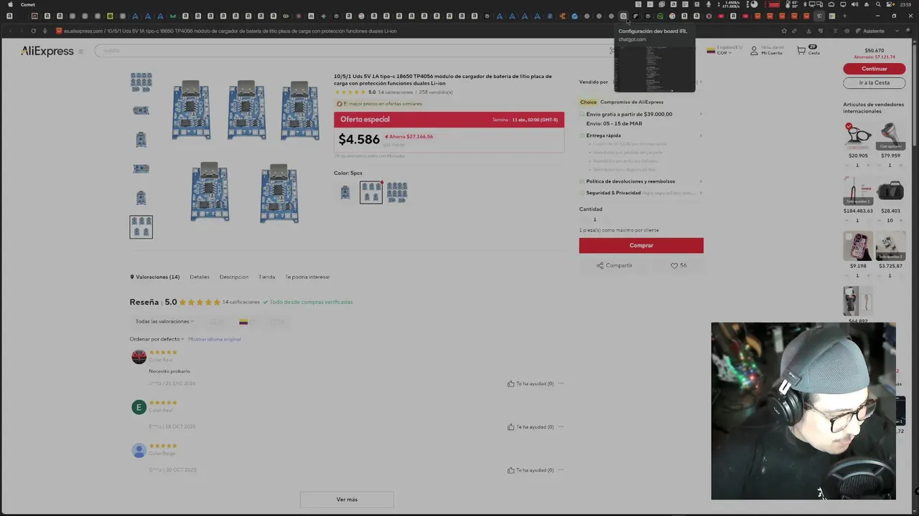919x516 pixels.
Task: Choose the 10pcs color variant
Action: pos(397,192)
